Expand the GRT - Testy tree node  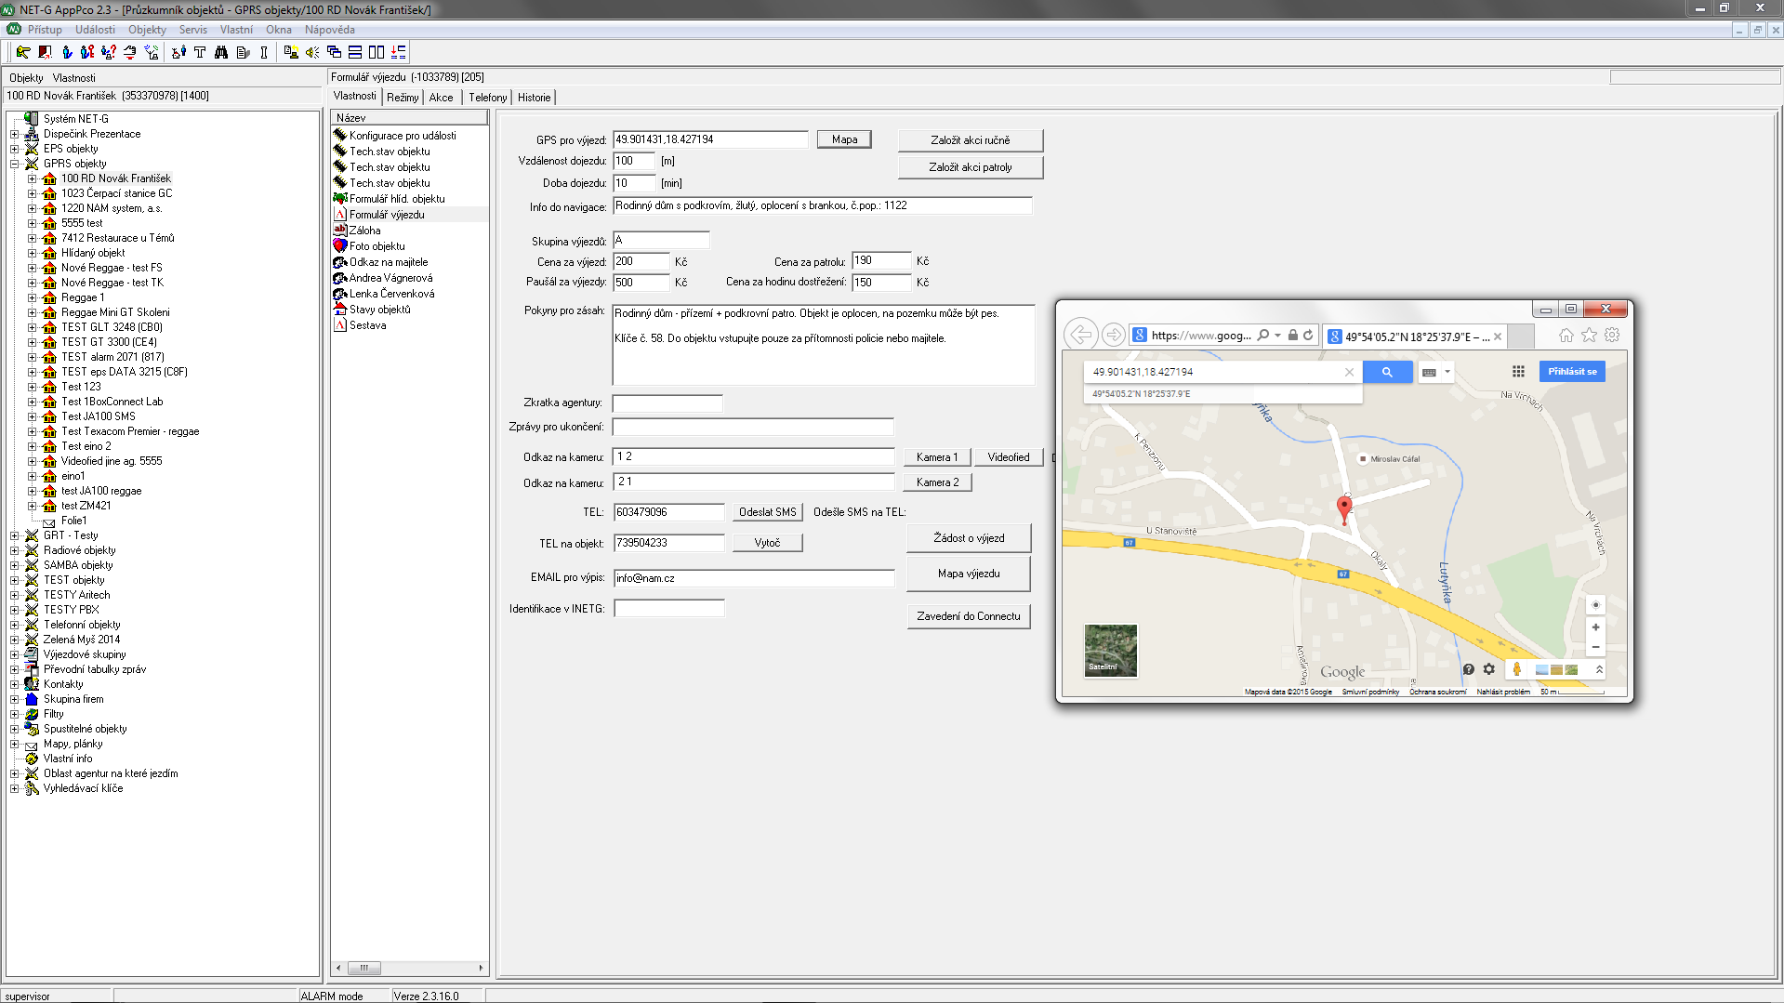coord(14,535)
